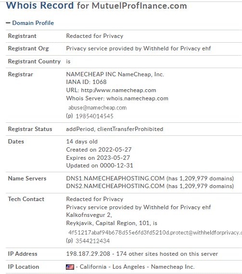Click 'NAMECHEAP INC NameCheap, Inc.' registrar name

pyautogui.click(x=115, y=74)
